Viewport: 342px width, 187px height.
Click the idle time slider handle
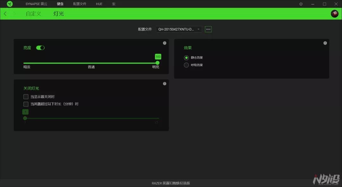pyautogui.click(x=25, y=118)
